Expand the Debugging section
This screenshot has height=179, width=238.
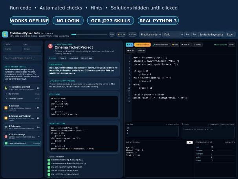[x=22, y=127]
